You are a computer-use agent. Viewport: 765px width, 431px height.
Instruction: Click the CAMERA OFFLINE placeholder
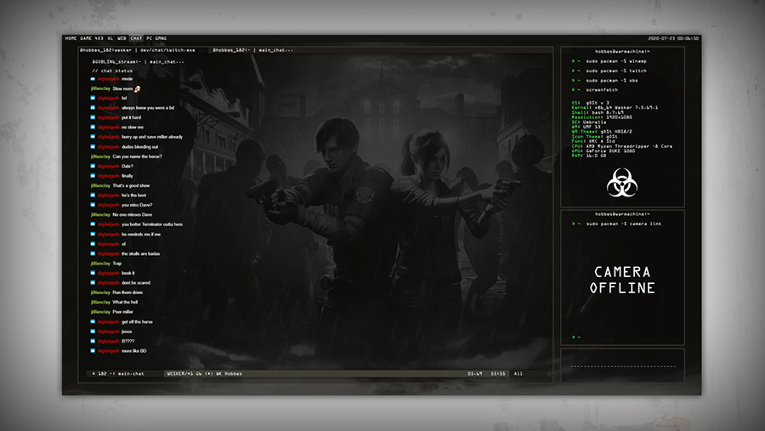(622, 281)
